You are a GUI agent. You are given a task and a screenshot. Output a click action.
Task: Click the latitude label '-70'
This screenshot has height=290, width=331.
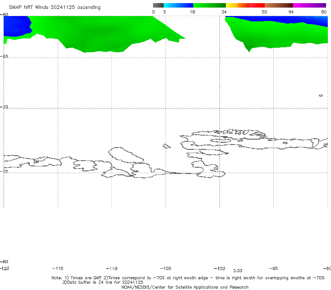tap(4, 107)
